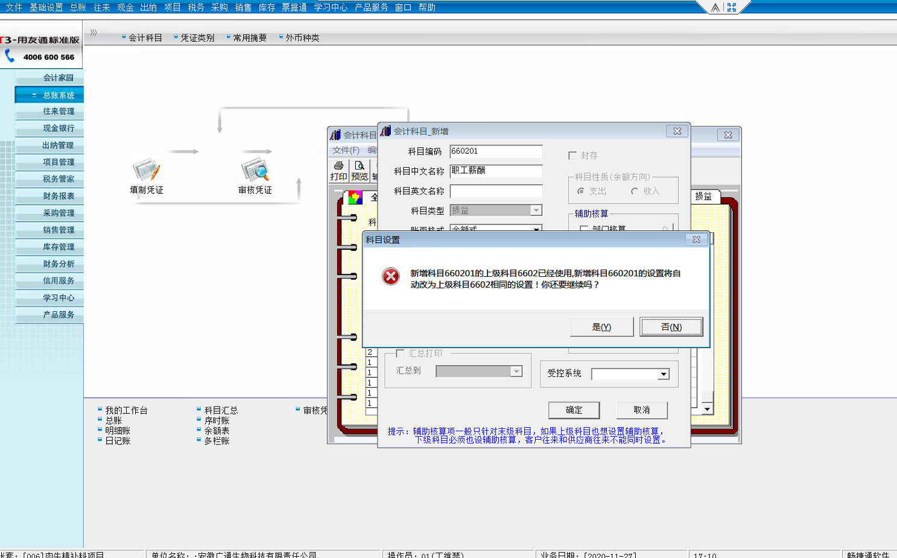Toggle the 封存 checkbox
897x558 pixels.
pos(572,156)
